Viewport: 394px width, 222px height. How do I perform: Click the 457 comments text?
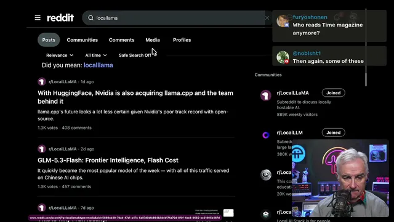(76, 186)
